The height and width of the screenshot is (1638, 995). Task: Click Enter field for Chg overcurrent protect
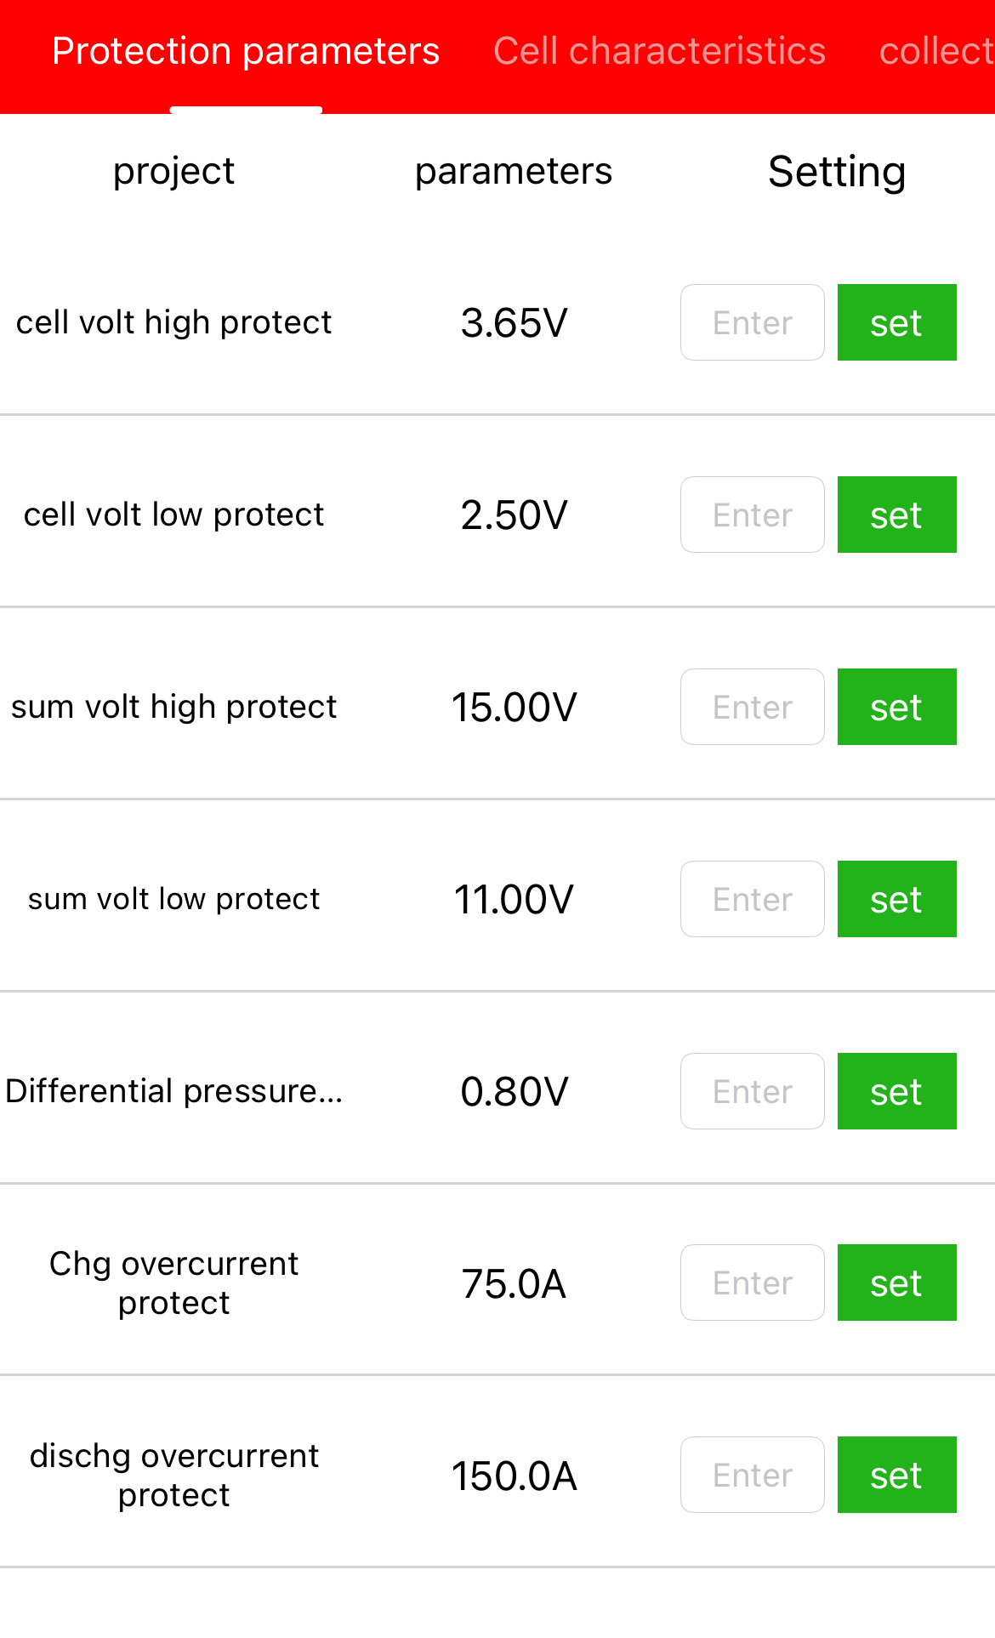click(x=752, y=1283)
